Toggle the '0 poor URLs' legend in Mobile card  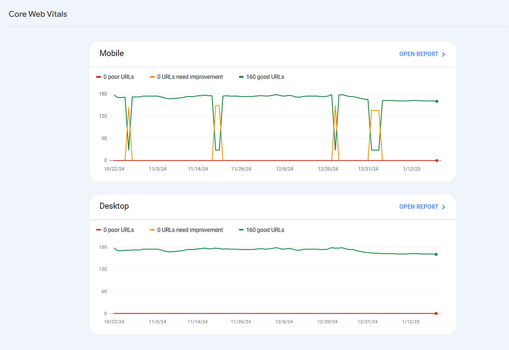click(115, 77)
